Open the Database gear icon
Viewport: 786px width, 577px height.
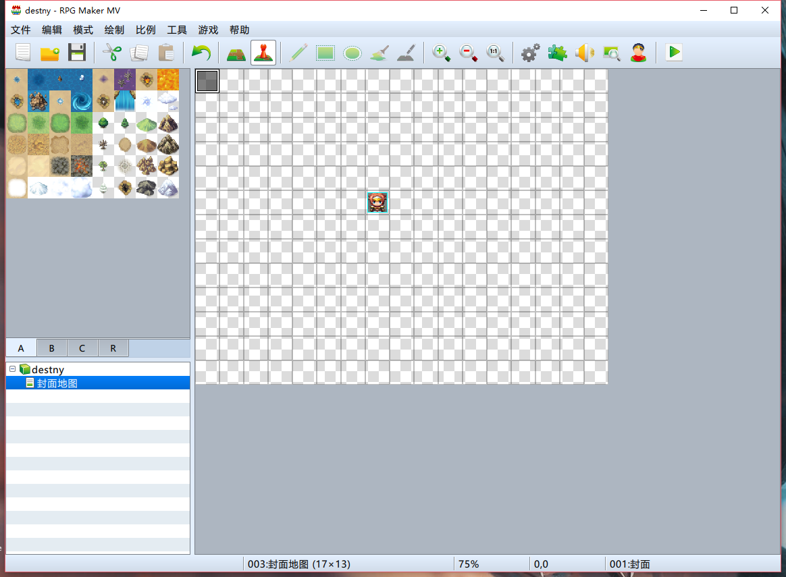coord(530,53)
